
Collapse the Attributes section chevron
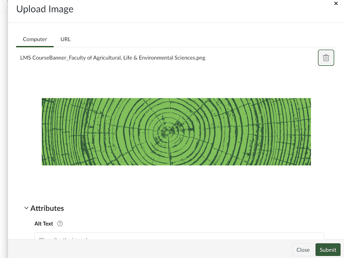click(26, 208)
